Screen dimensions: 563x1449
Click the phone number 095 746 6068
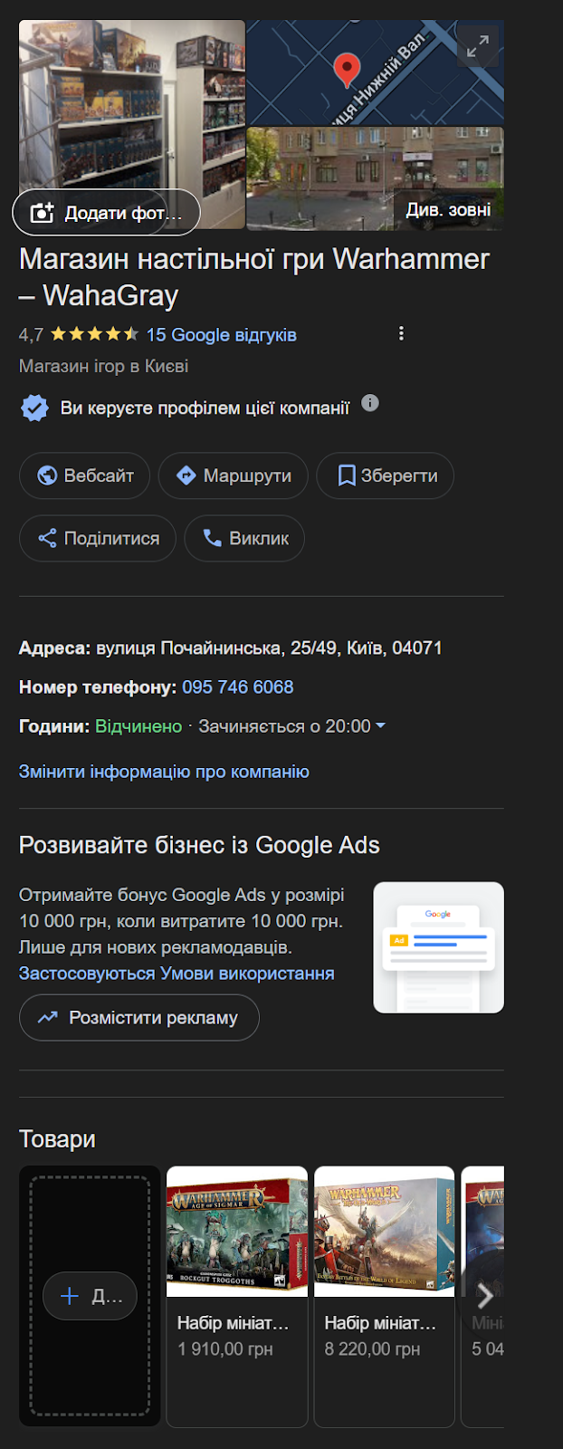point(237,687)
